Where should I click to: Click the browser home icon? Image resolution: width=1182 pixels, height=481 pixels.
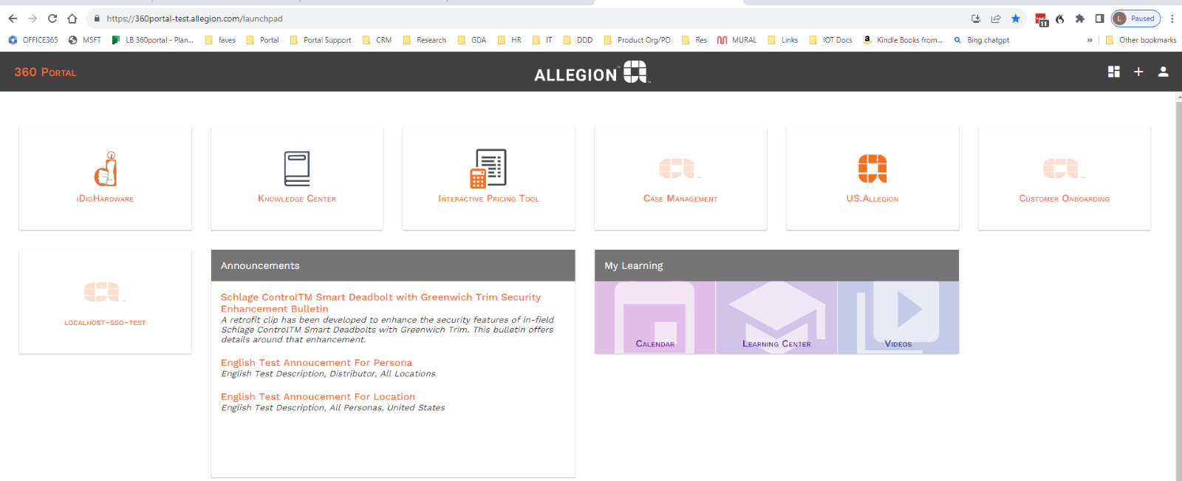point(72,18)
